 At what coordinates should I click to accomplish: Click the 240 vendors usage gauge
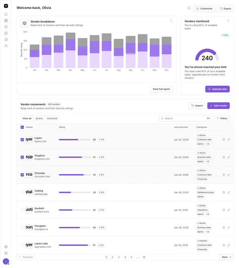coord(207,55)
